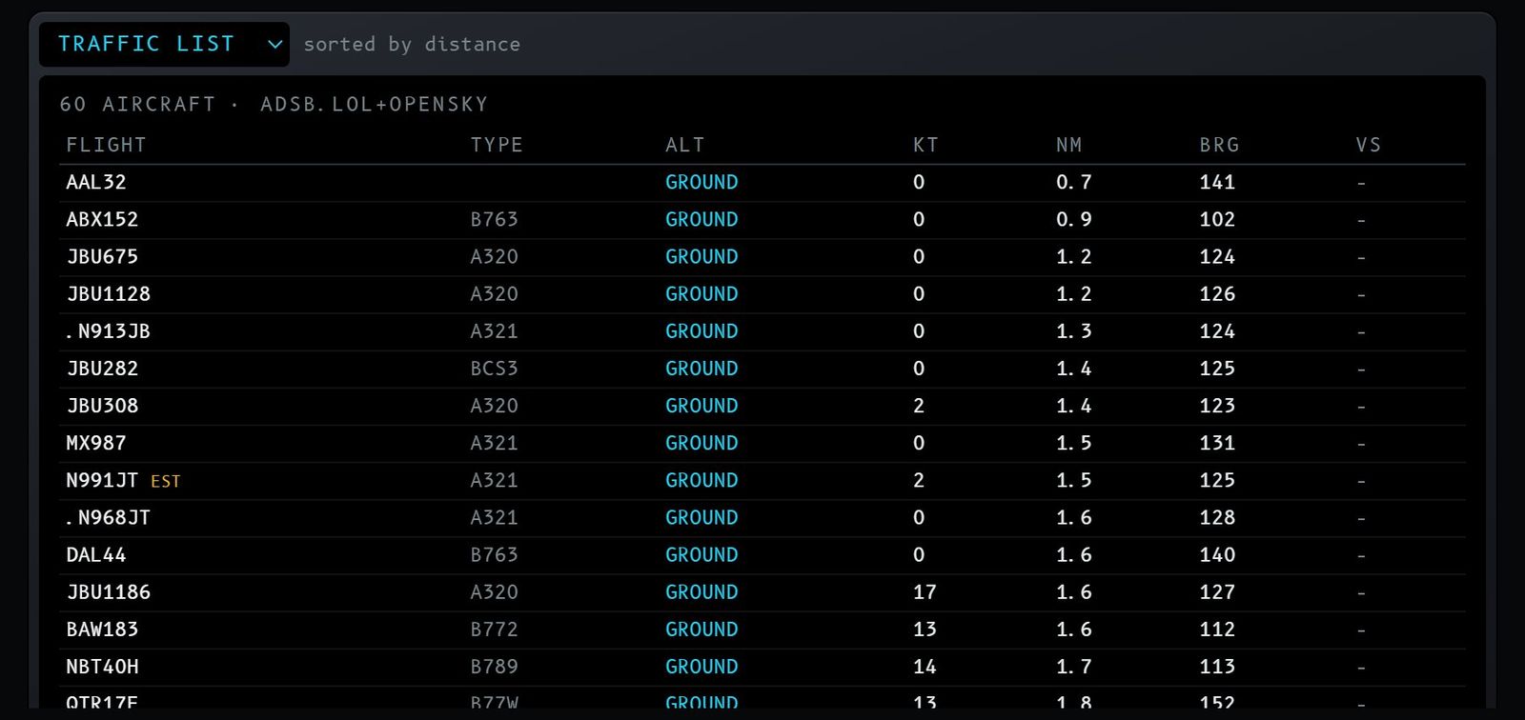This screenshot has width=1525, height=720.
Task: Click B789 aircraft type cell
Action: coord(494,667)
